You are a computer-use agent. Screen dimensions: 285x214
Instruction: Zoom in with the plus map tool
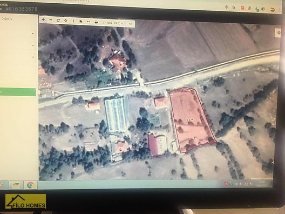click(x=43, y=19)
